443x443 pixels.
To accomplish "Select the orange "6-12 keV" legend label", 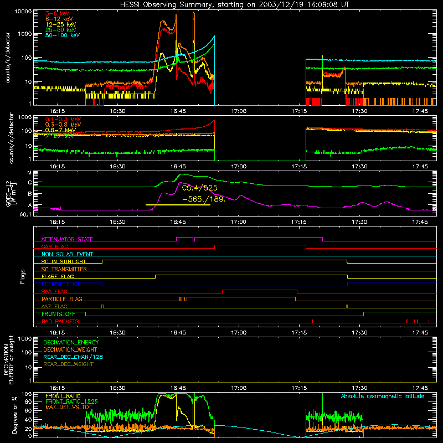I will pos(59,19).
